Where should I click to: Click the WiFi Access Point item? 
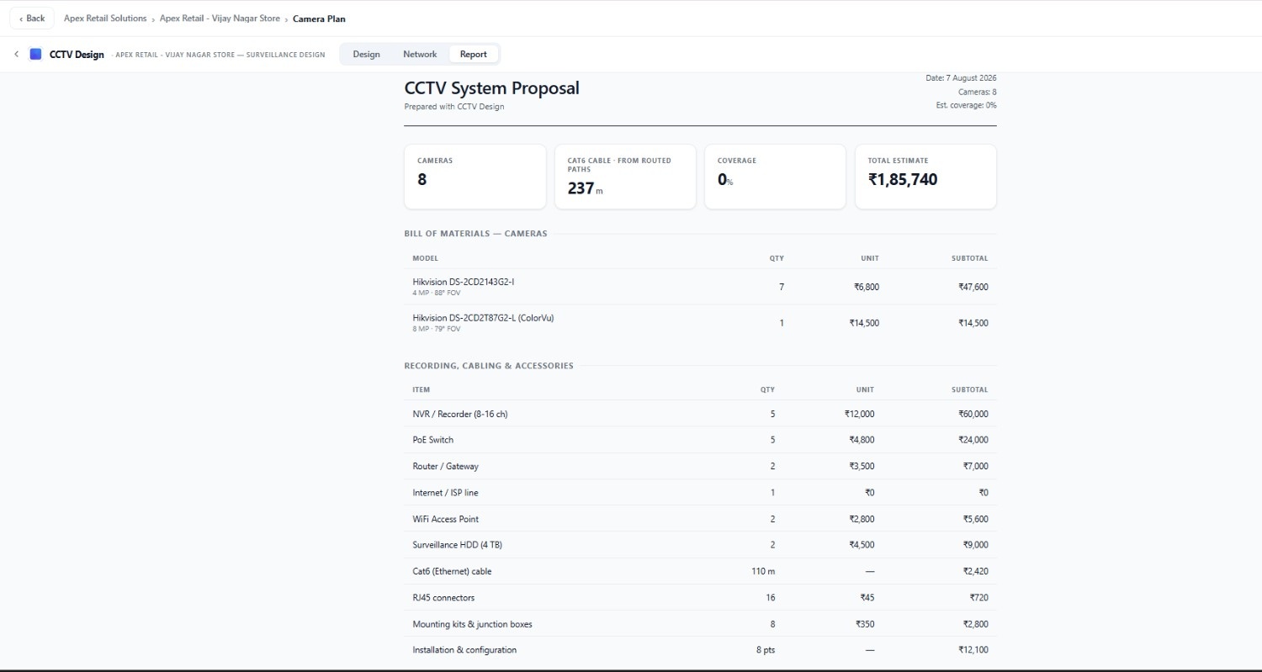tap(447, 519)
